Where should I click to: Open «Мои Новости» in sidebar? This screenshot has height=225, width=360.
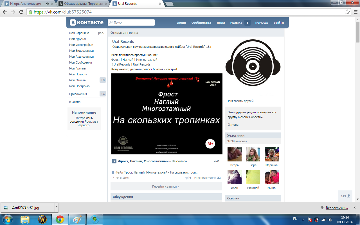coord(78,74)
